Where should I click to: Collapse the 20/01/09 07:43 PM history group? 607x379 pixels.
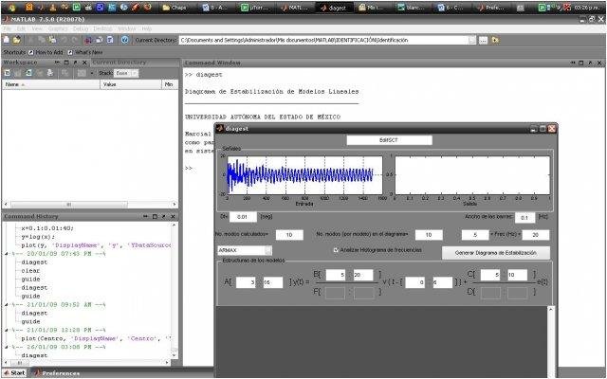point(7,254)
